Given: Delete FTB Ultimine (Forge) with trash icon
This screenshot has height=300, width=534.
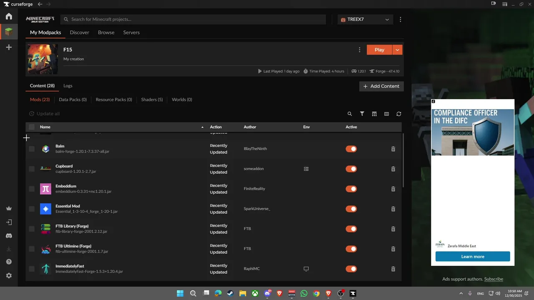Looking at the screenshot, I should [x=393, y=249].
